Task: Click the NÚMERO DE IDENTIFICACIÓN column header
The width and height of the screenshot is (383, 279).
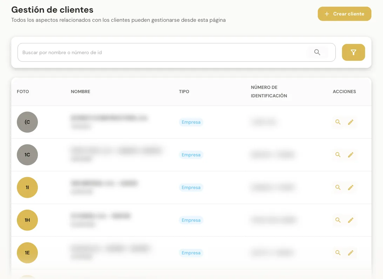Action: [269, 91]
